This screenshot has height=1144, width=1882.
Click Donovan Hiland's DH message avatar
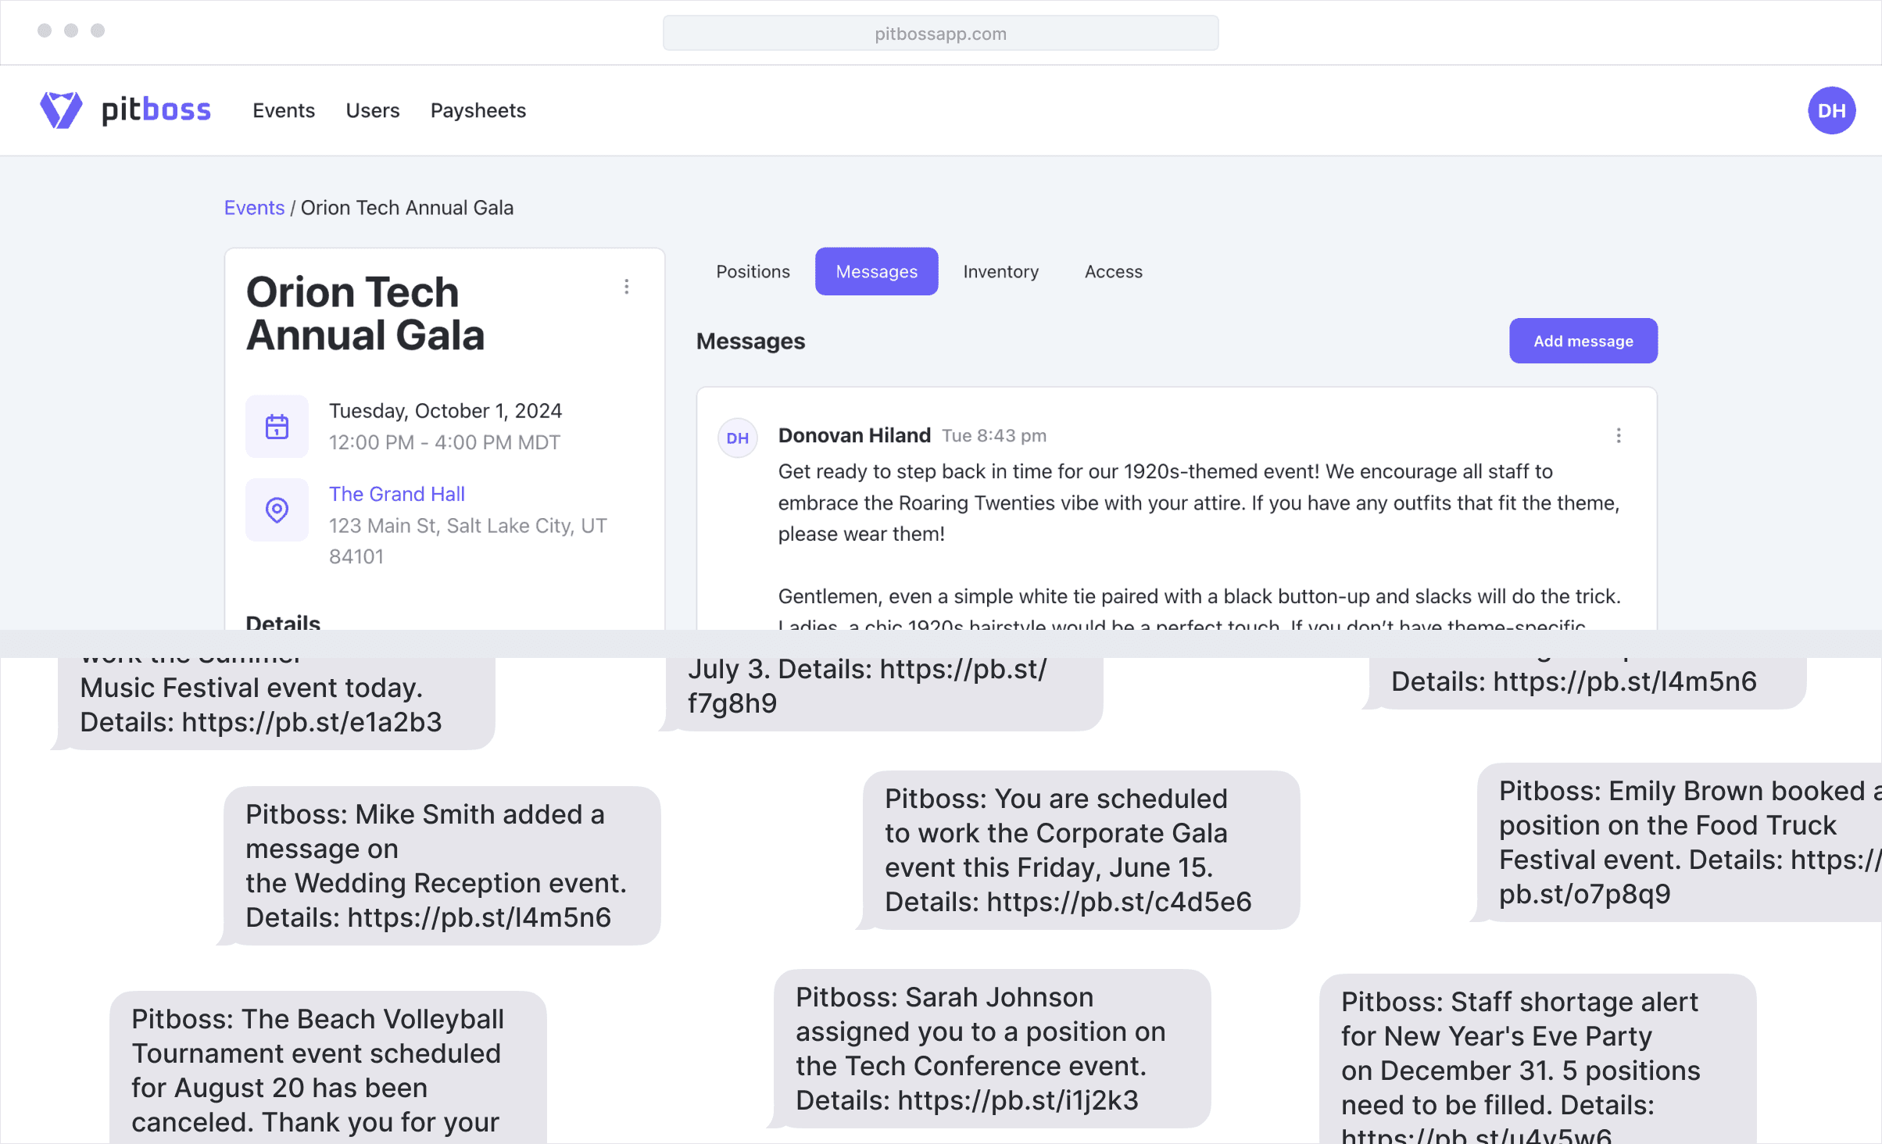pyautogui.click(x=737, y=438)
